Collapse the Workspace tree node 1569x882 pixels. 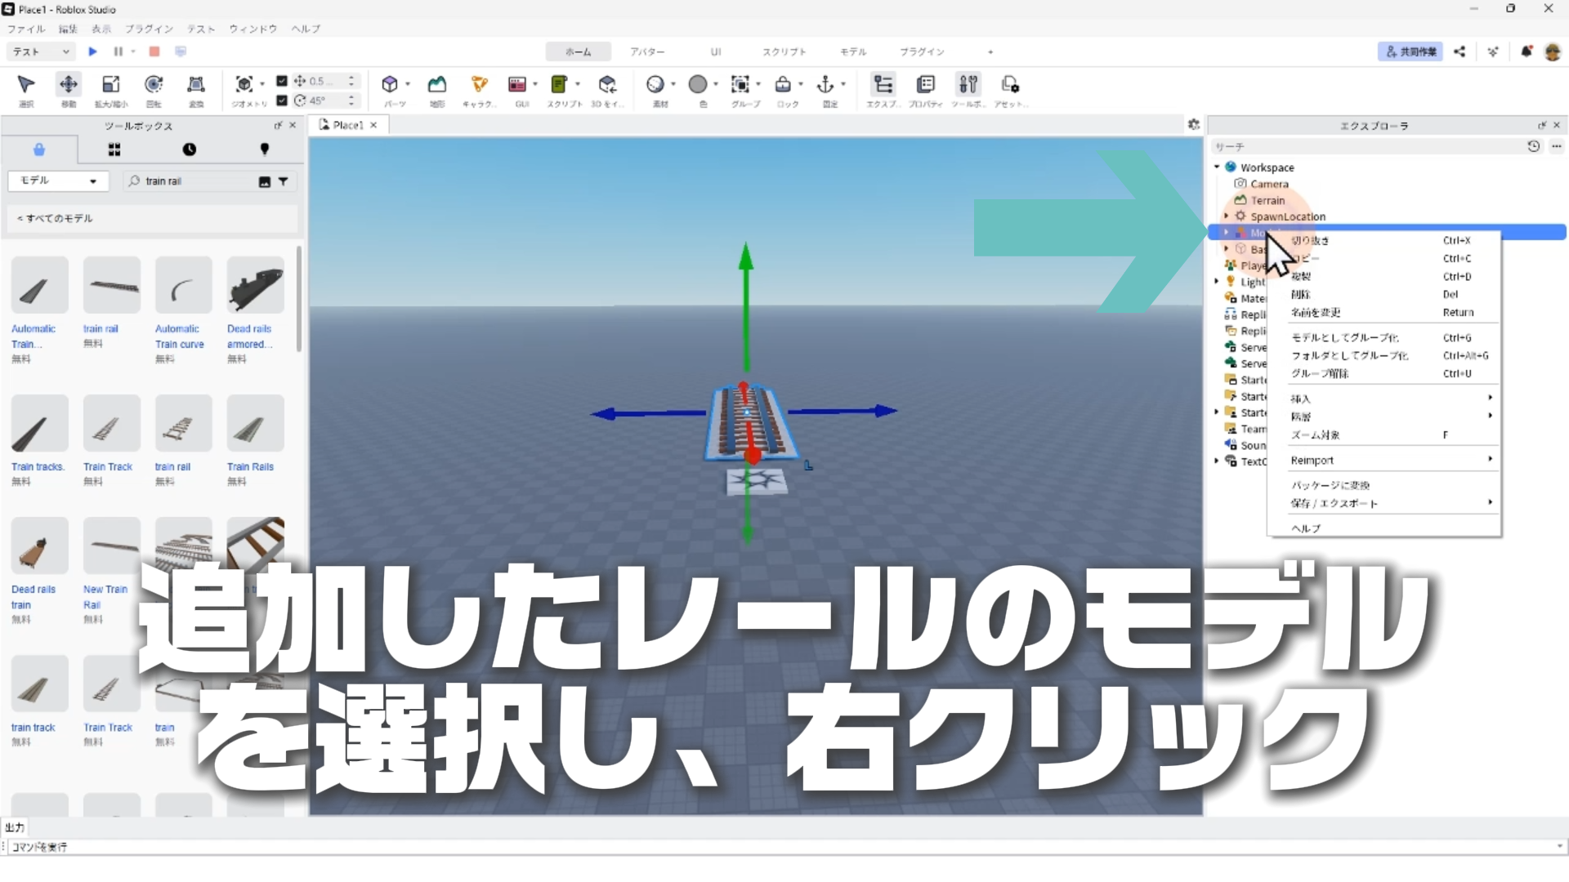(1217, 167)
